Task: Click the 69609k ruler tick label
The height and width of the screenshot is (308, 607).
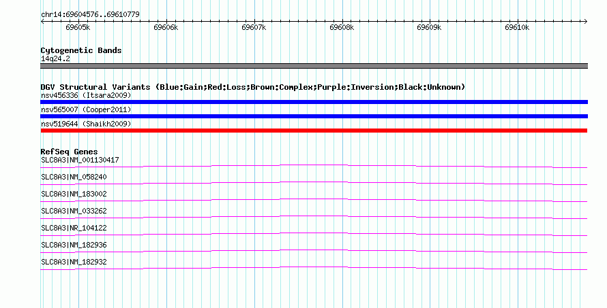Action: [429, 27]
